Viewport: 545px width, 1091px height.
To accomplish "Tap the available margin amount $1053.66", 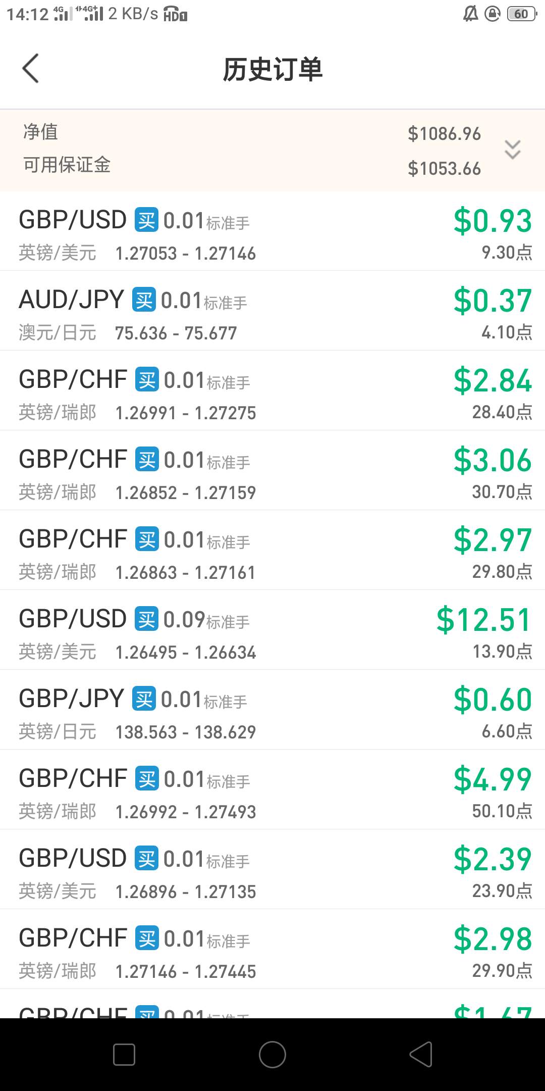I will click(x=444, y=169).
